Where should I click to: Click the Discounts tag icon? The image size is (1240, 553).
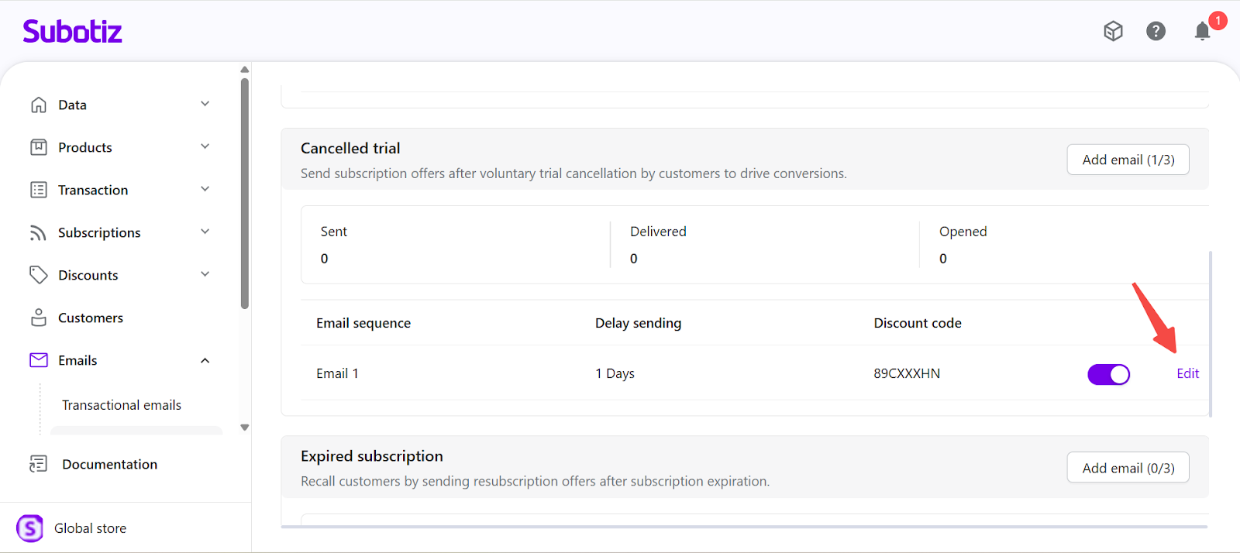(x=39, y=275)
